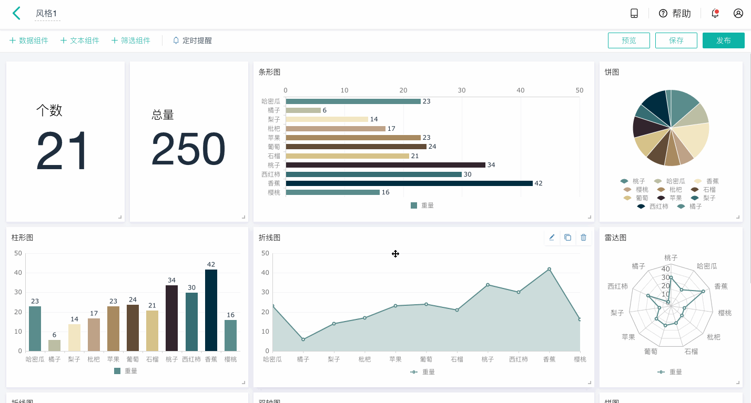751x403 pixels.
Task: Add a 数据组件 data component
Action: tap(29, 40)
